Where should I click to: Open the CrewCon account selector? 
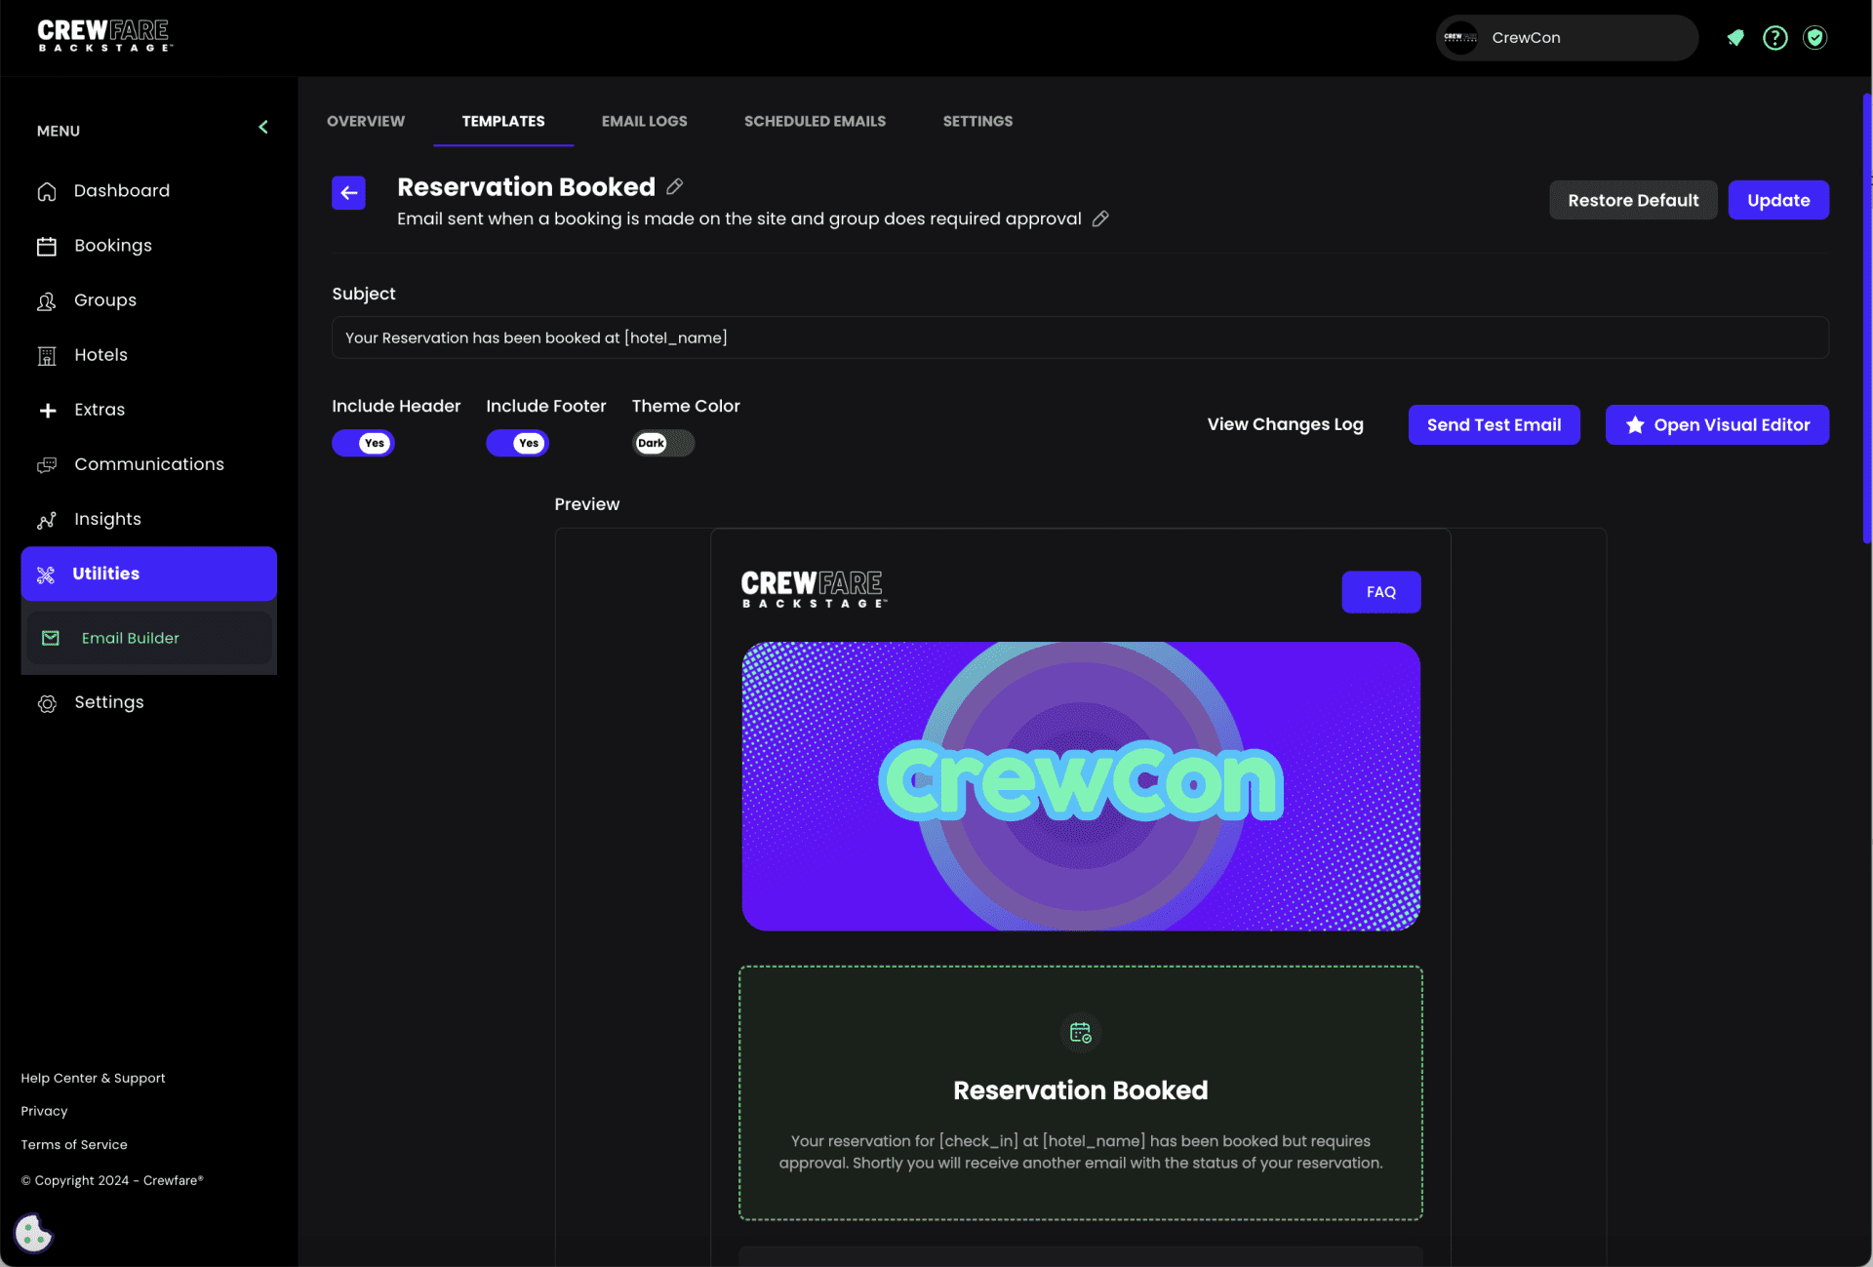pyautogui.click(x=1567, y=38)
